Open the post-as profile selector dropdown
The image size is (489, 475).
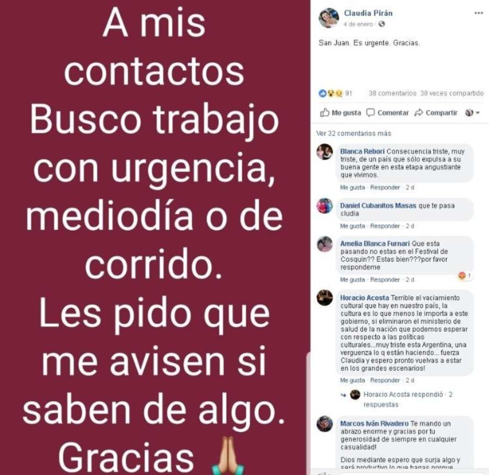pos(472,112)
